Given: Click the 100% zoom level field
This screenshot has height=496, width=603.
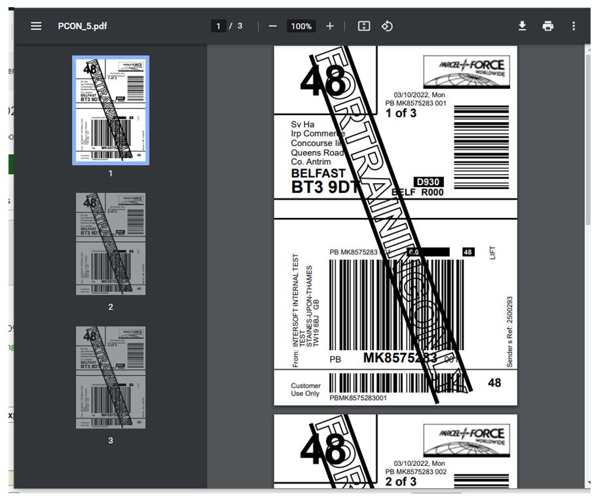Looking at the screenshot, I should 301,26.
